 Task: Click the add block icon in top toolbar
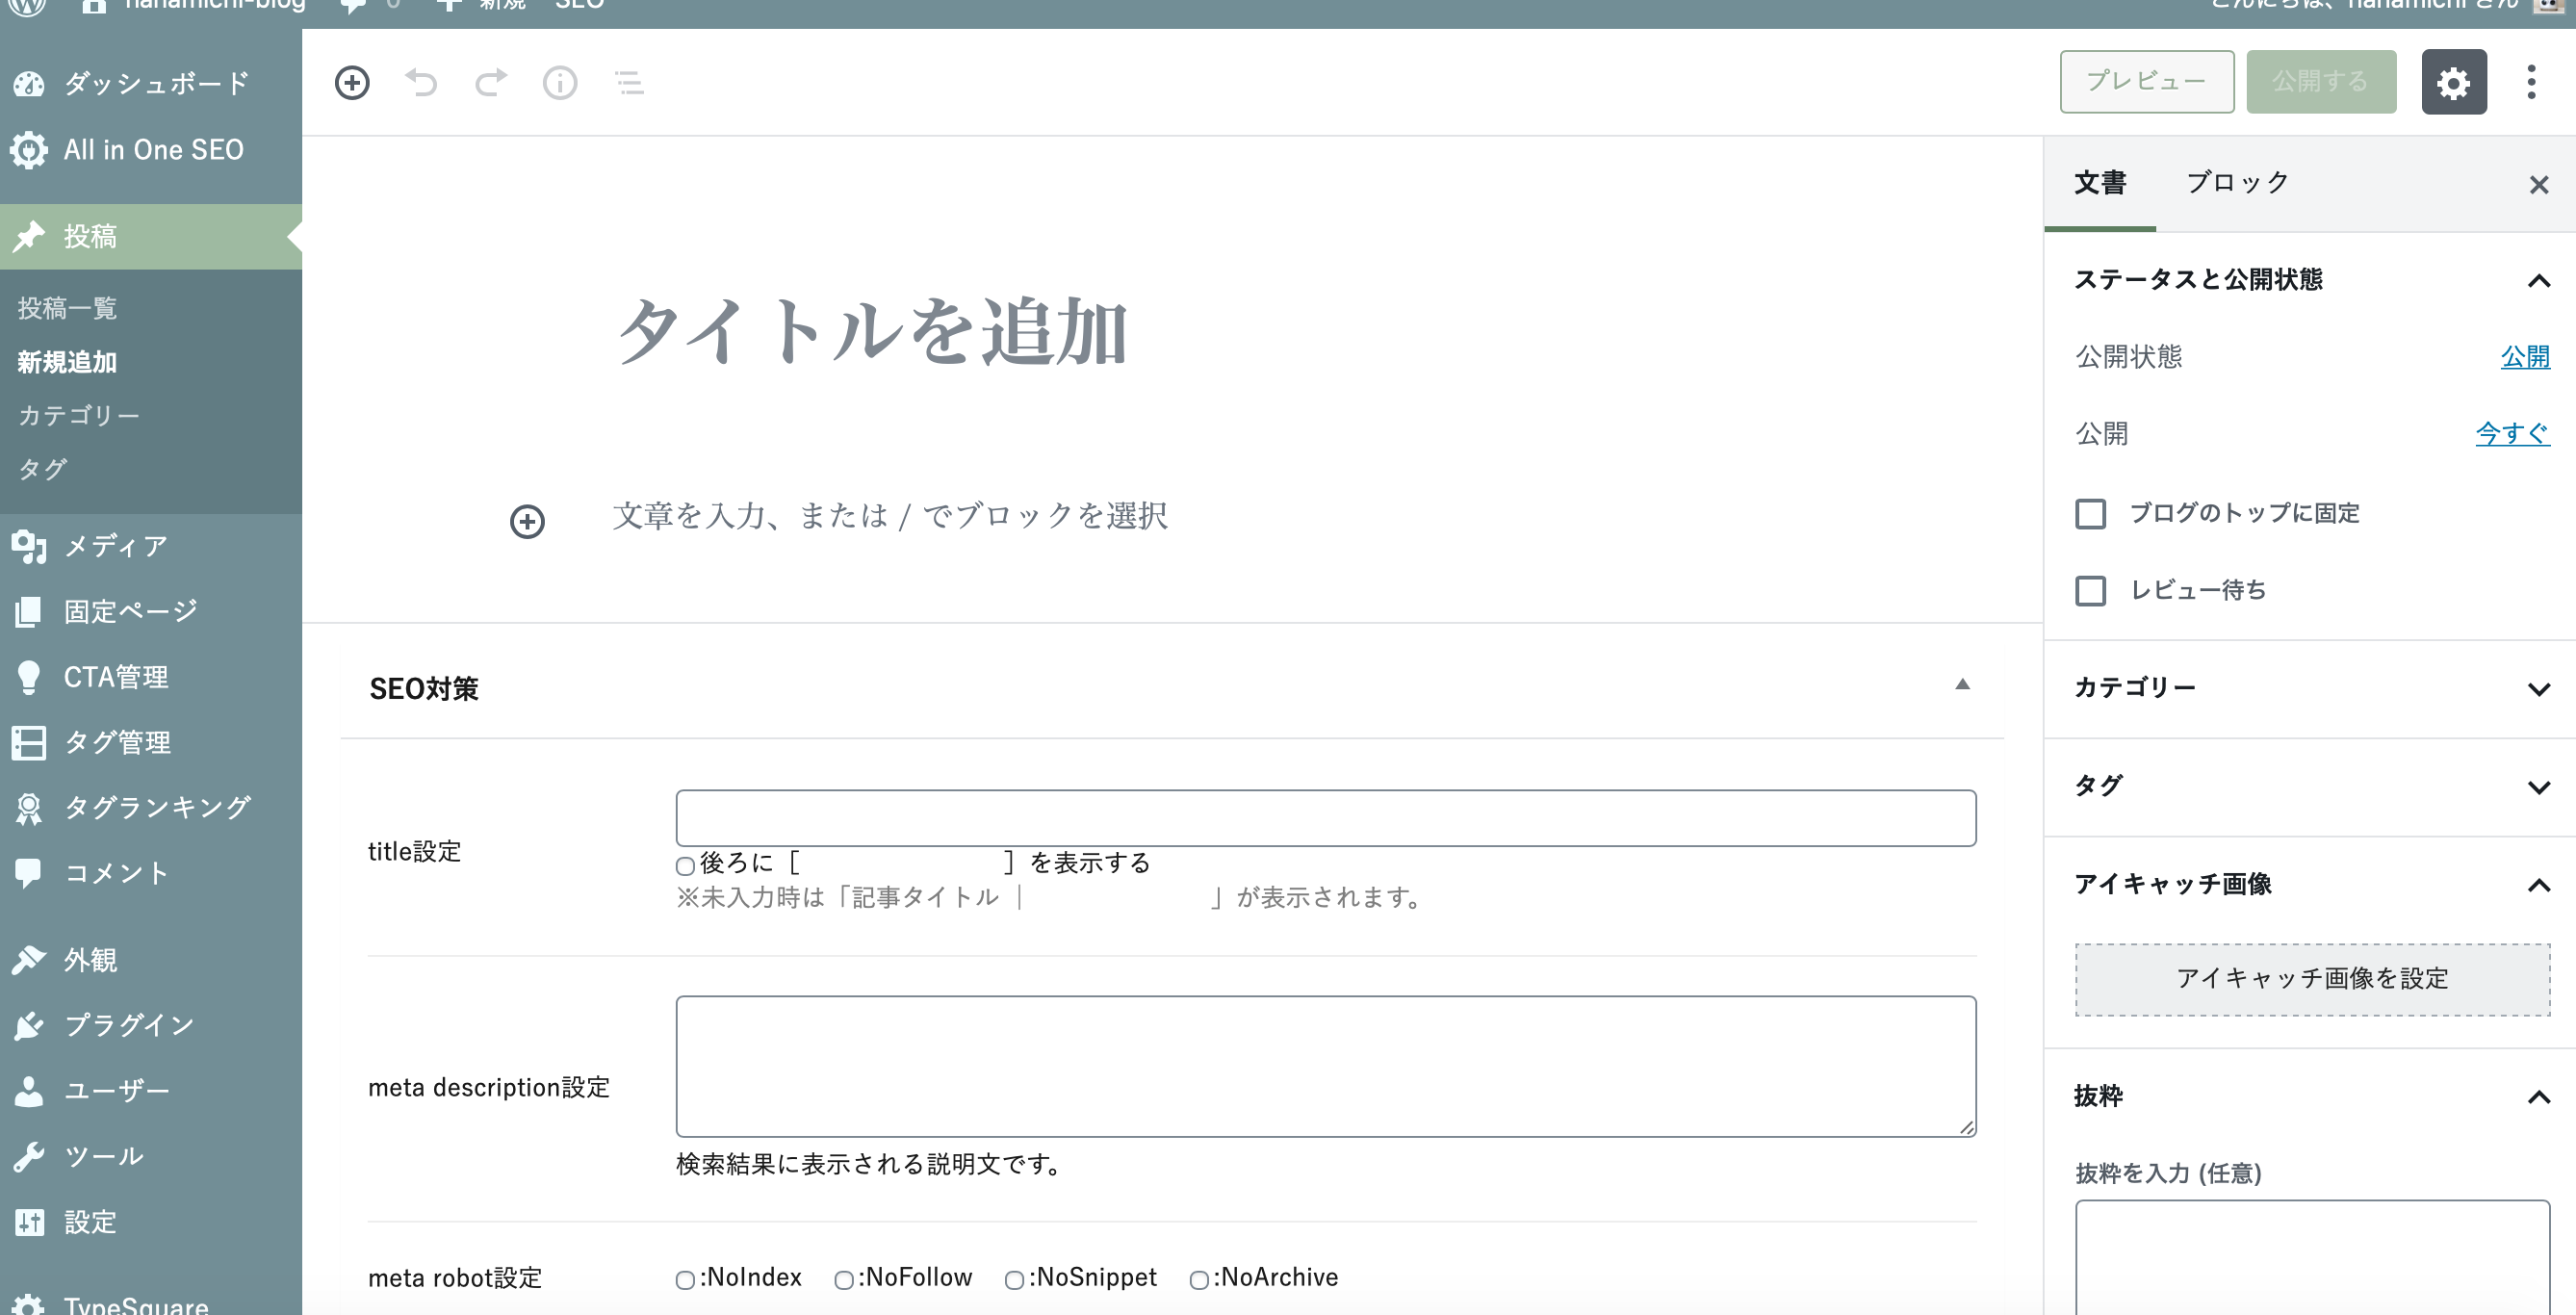[352, 82]
